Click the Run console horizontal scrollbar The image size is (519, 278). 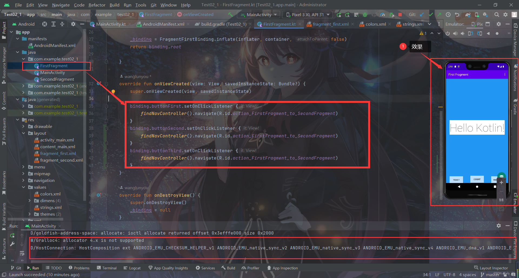tap(81, 261)
